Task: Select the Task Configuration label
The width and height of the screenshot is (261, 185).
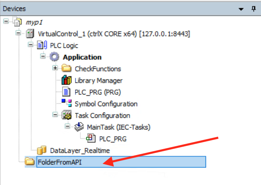Action: (x=103, y=116)
